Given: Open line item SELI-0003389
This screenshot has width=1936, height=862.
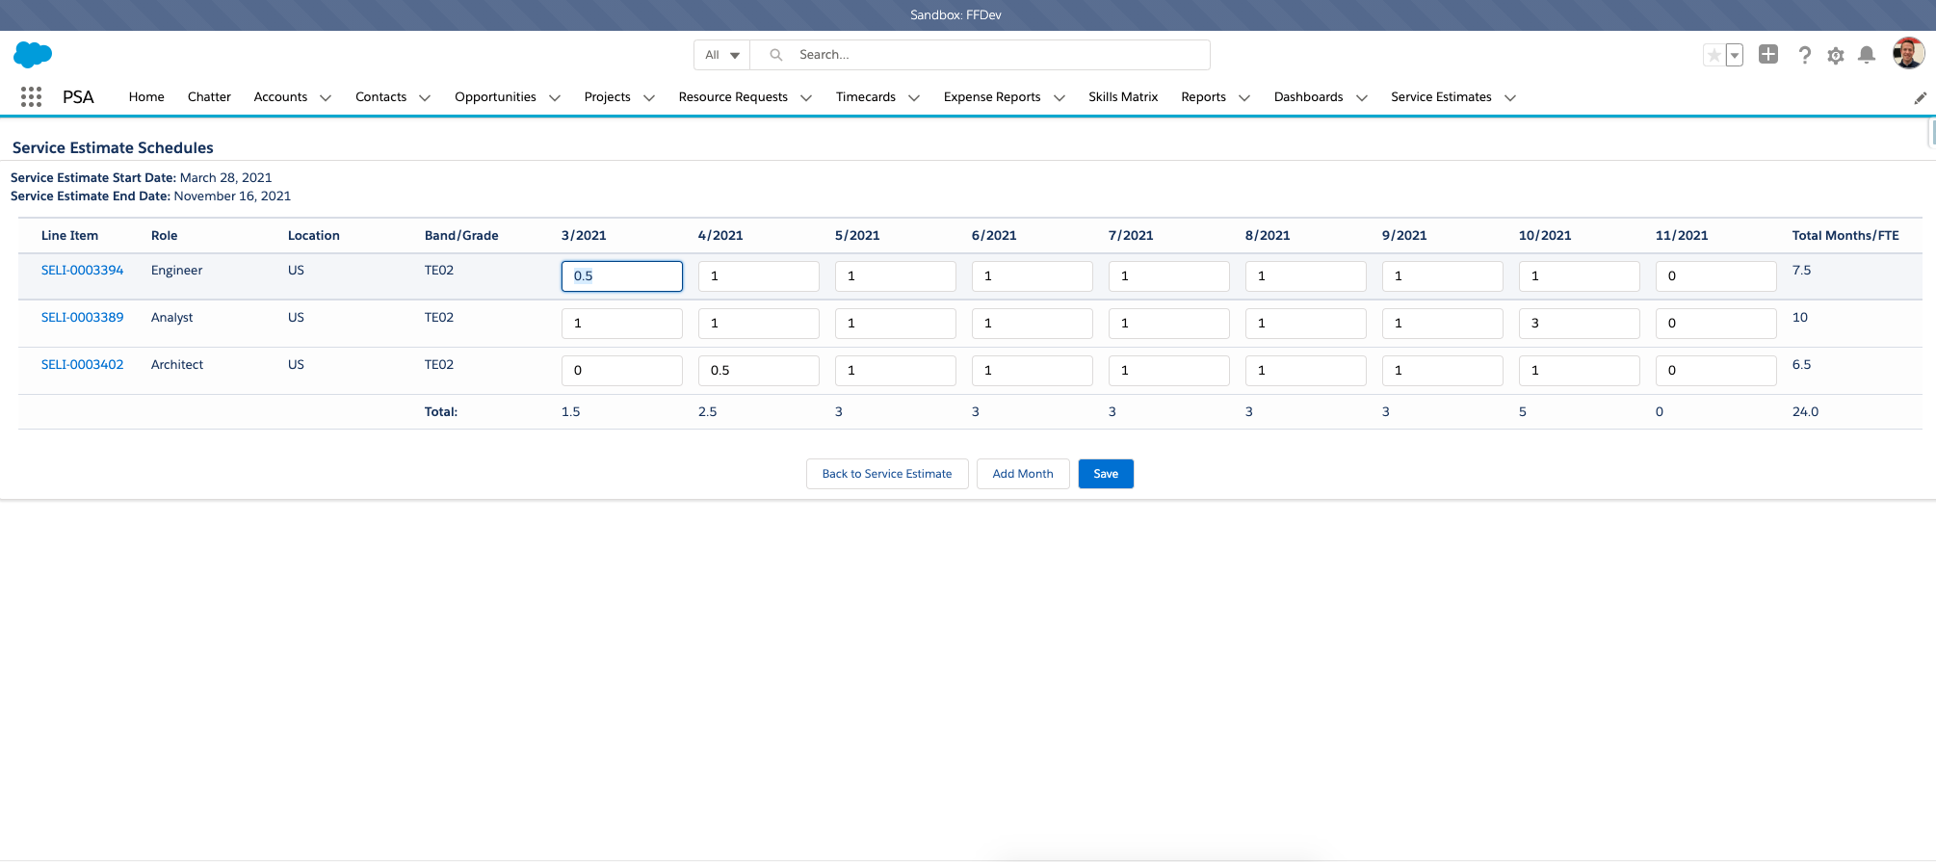Looking at the screenshot, I should (x=83, y=318).
